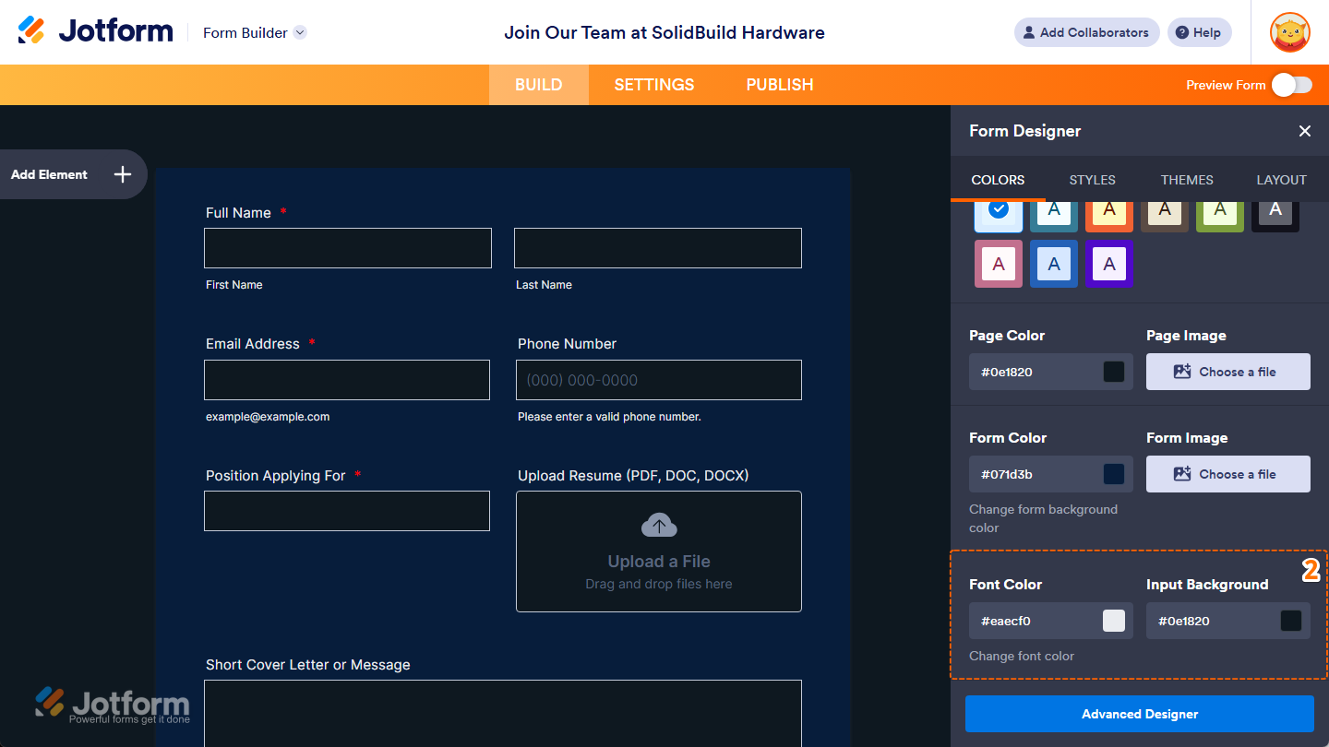The height and width of the screenshot is (747, 1329).
Task: Click the First Name input field
Action: (x=348, y=248)
